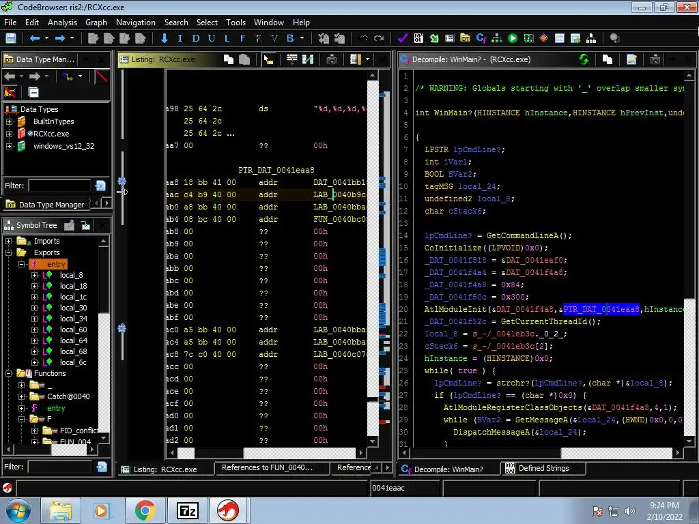Open the Bookmark type dropdown arrow
The image size is (699, 524).
point(302,38)
